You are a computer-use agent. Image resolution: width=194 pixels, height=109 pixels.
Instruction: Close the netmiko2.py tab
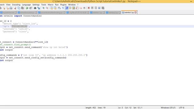point(119,13)
